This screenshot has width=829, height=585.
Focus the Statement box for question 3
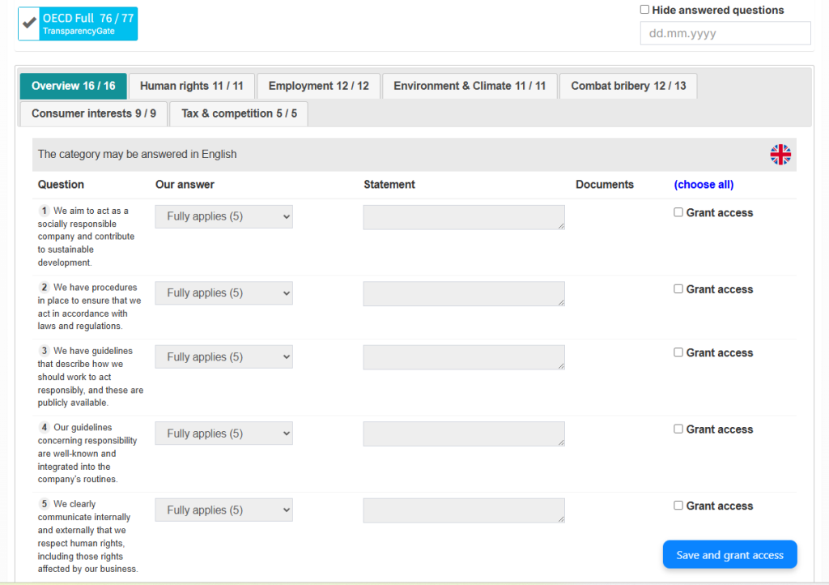pos(463,357)
